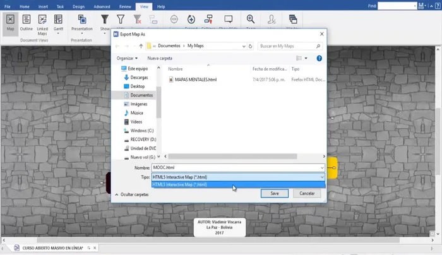The image size is (442, 255).
Task: Click the refresh icon beside address bar
Action: click(251, 46)
